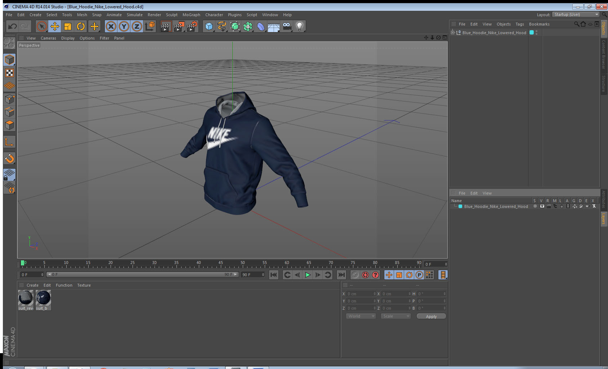Open the Layout dropdown Startup (User)
Image resolution: width=608 pixels, height=369 pixels.
[x=576, y=14]
